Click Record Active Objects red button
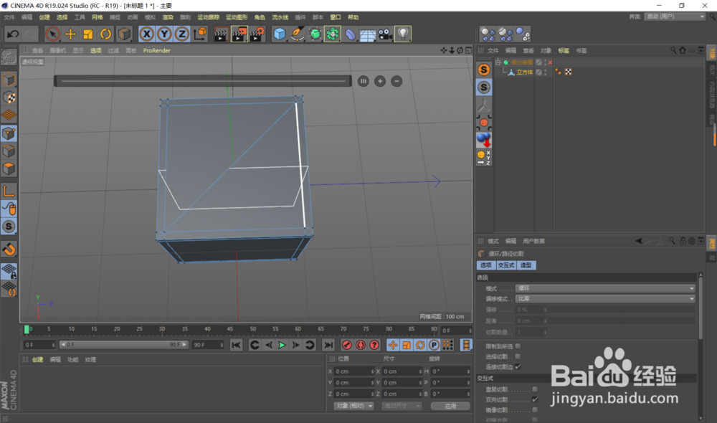 point(346,346)
